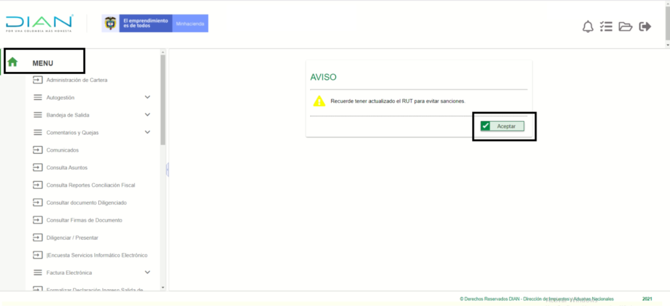Screen dimensions: 670x306
Task: Click the yellow warning triangle icon
Action: tap(319, 101)
